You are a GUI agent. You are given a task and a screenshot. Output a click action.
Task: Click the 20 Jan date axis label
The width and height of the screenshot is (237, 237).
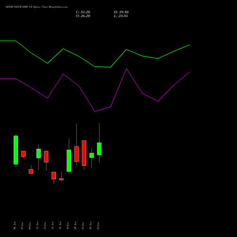[x=75, y=226]
